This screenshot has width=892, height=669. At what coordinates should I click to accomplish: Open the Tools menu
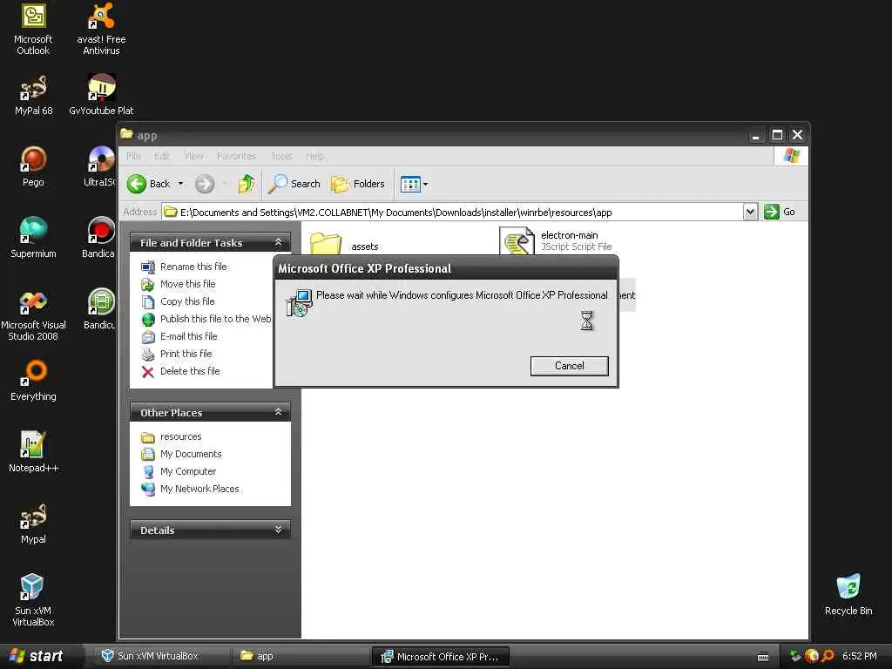point(281,156)
